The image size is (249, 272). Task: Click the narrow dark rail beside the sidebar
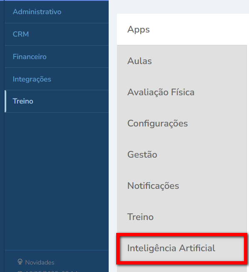pyautogui.click(x=2, y=136)
